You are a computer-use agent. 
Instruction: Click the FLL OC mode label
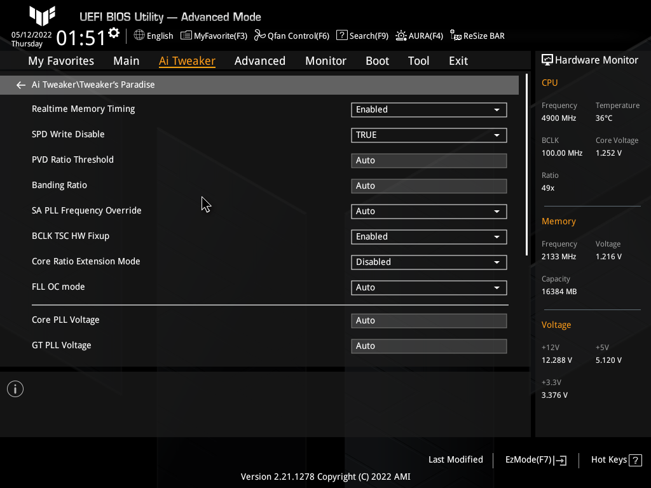[58, 287]
